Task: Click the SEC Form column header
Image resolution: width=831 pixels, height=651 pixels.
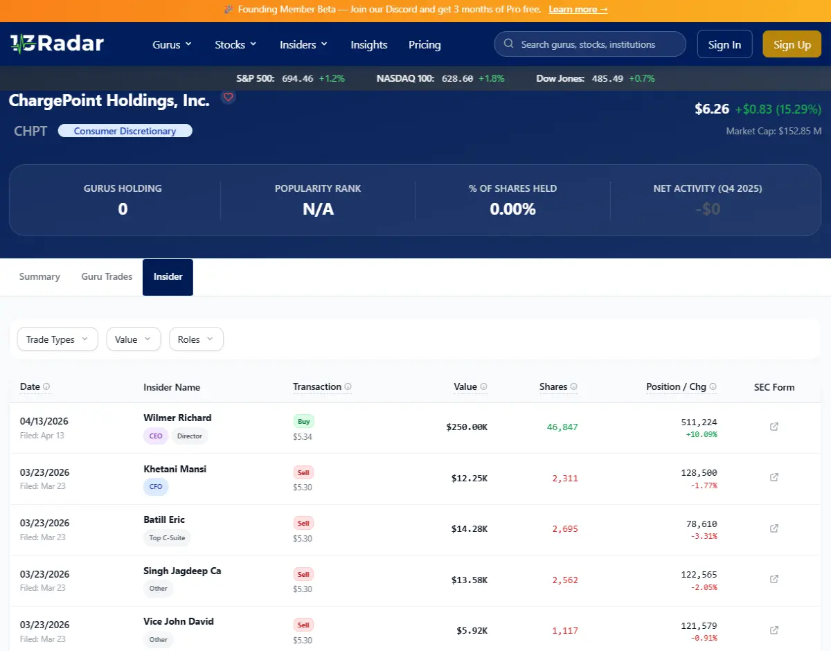Action: (x=774, y=387)
